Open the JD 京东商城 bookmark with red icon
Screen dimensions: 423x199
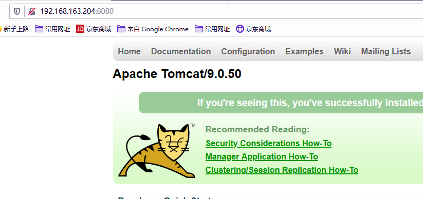(94, 29)
